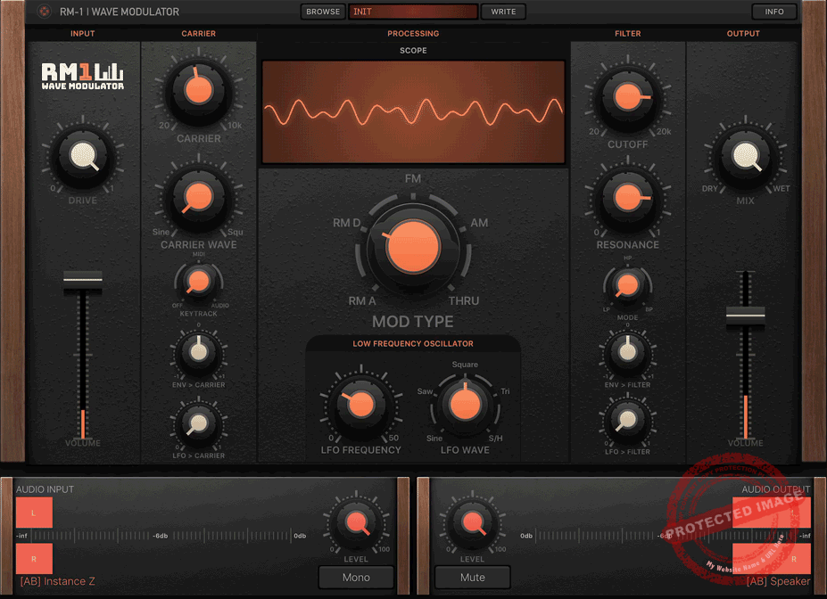Choose S/H label on LFO WAVE dial

495,439
